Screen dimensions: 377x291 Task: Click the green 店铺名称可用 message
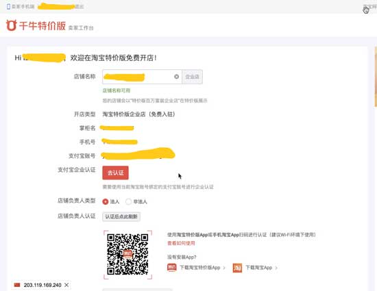[x=117, y=90]
